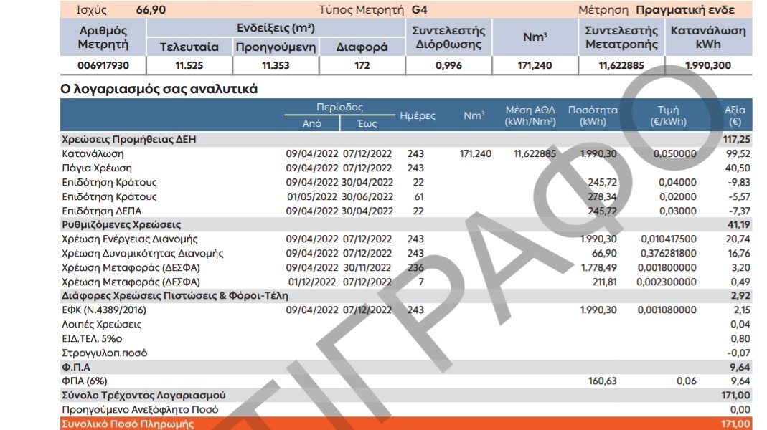Click the 'Ο λογαριασμός σας αναλυτικά' heading
Viewport: 767px width, 430px height.
click(x=159, y=89)
